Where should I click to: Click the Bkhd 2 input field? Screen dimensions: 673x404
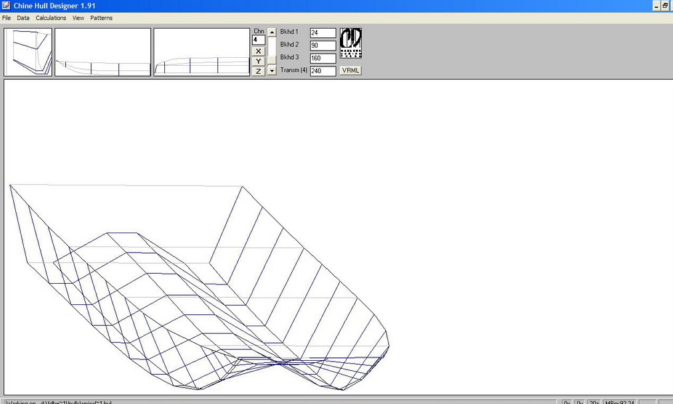(323, 46)
